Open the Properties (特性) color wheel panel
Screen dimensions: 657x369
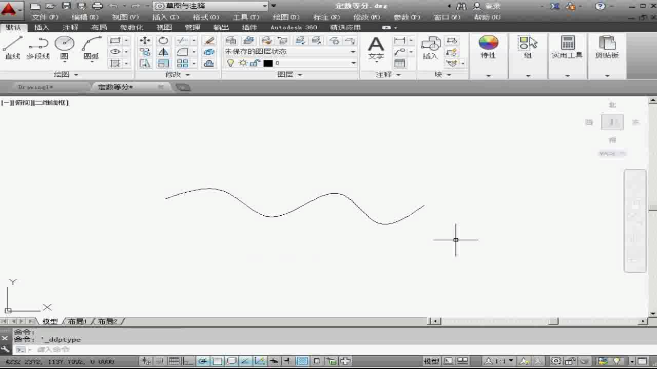(x=488, y=48)
